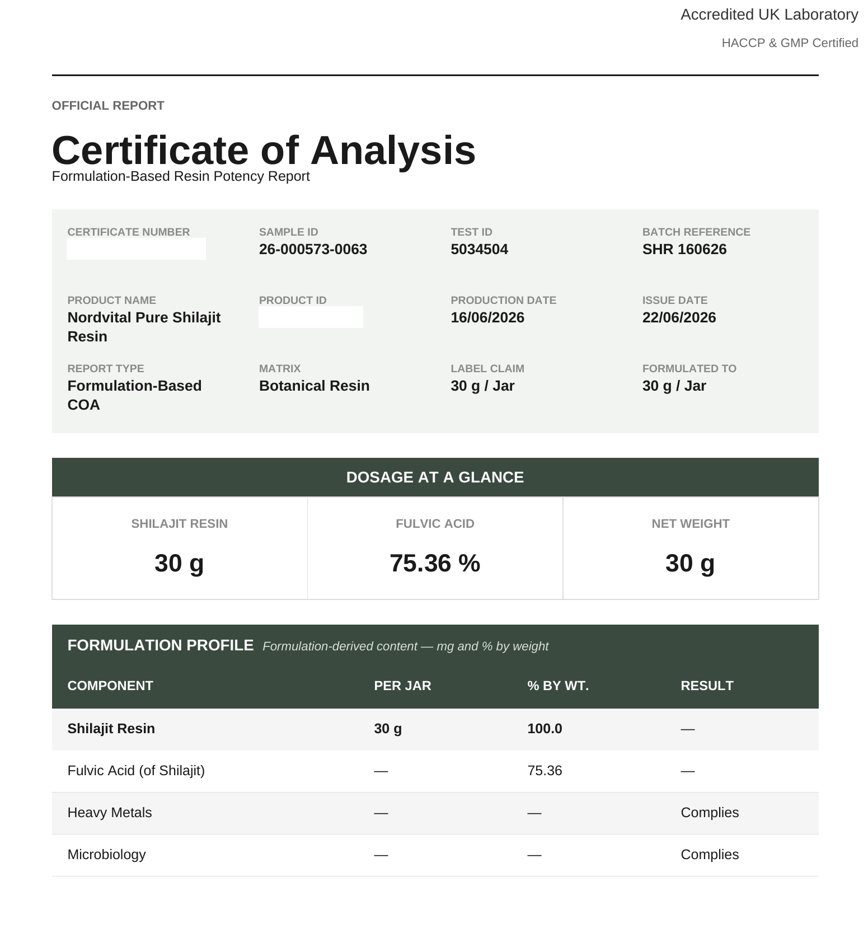Click Issue Date 22/06/2026
Viewport: 868px width, 933px height.
pos(679,318)
